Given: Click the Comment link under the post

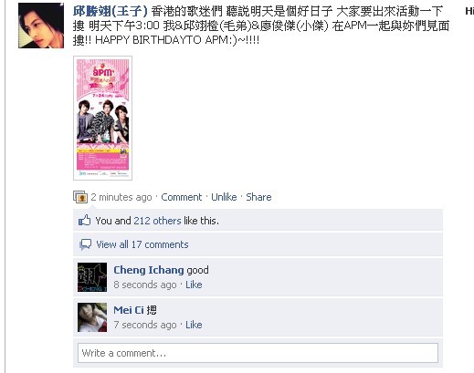Looking at the screenshot, I should point(182,197).
